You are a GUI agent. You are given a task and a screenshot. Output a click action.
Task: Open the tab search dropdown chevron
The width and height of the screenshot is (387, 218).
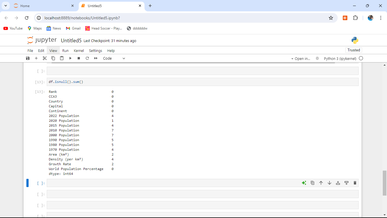(5, 6)
